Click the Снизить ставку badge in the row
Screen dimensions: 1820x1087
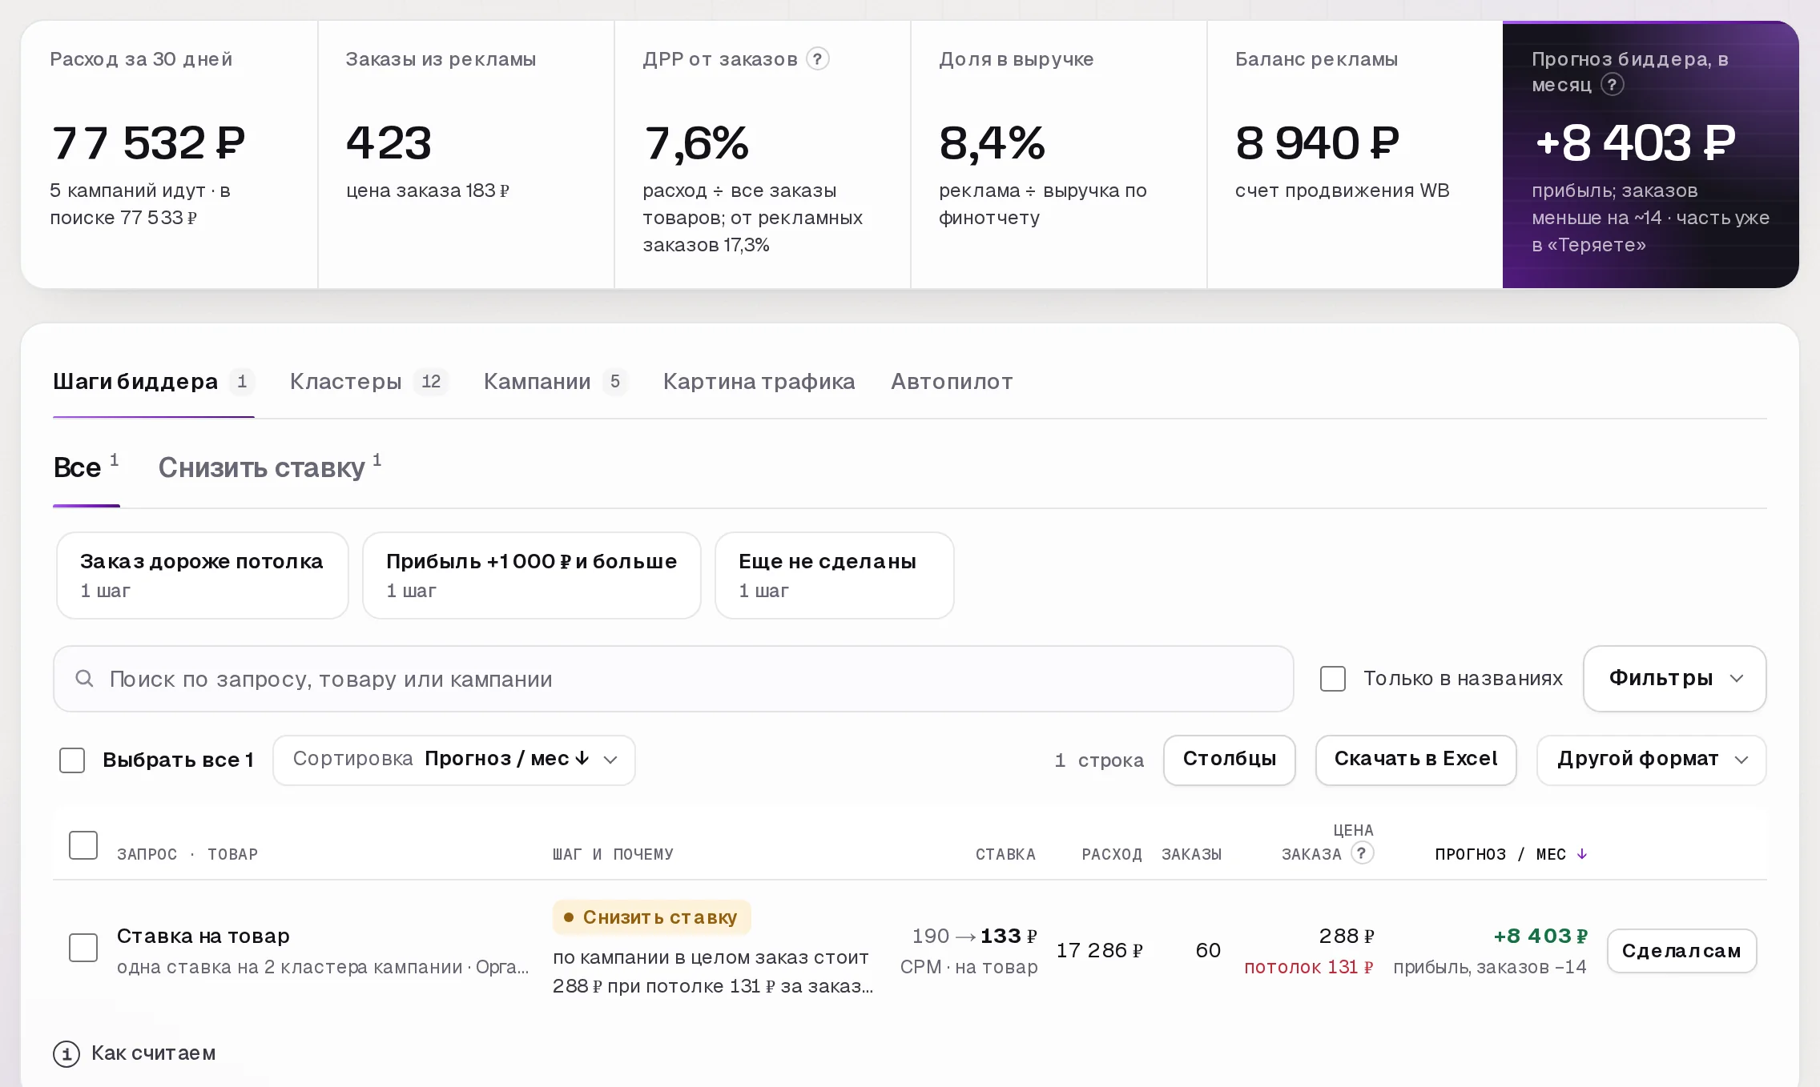coord(652,917)
